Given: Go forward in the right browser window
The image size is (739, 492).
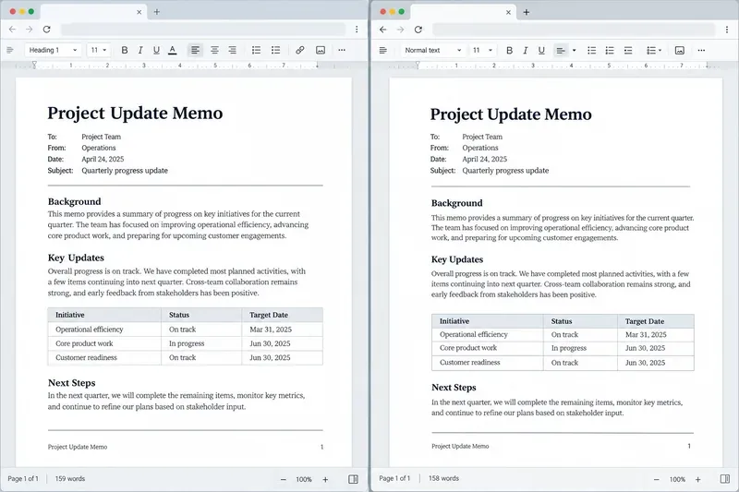Looking at the screenshot, I should (x=401, y=30).
